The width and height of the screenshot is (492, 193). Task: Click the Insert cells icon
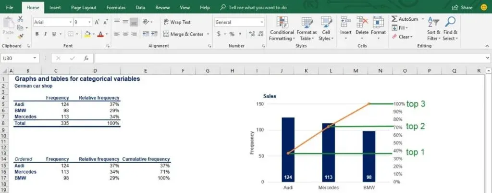pyautogui.click(x=346, y=23)
